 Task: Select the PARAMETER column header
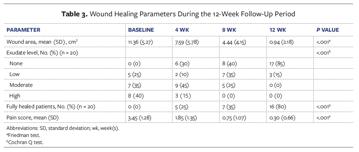23,30
